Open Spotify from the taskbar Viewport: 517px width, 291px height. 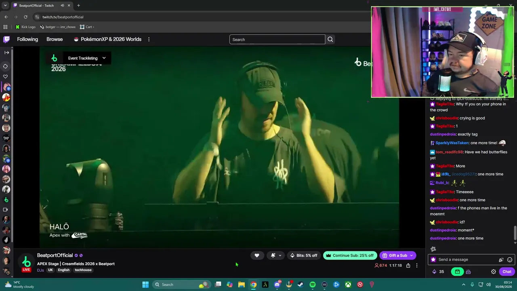click(313, 285)
